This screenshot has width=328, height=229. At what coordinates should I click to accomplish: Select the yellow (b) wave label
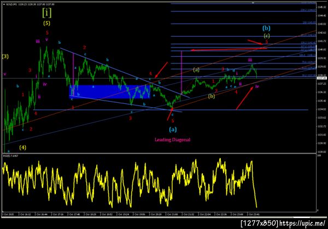(212, 96)
